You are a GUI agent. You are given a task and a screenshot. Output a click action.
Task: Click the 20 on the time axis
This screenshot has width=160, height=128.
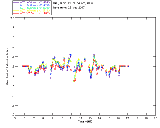tap(155, 118)
